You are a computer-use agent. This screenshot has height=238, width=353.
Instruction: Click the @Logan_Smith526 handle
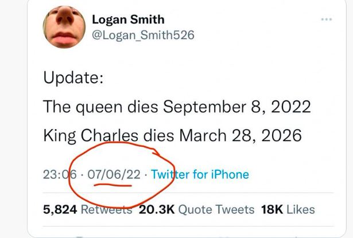pos(143,35)
